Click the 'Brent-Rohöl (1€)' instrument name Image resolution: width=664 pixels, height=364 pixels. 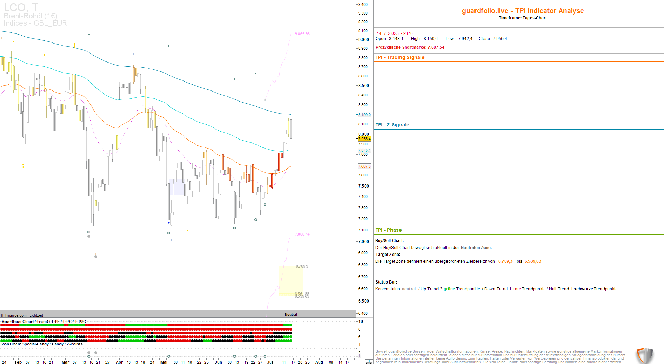click(30, 16)
